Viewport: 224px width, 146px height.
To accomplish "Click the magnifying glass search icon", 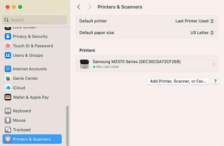I will pyautogui.click(x=6, y=20).
